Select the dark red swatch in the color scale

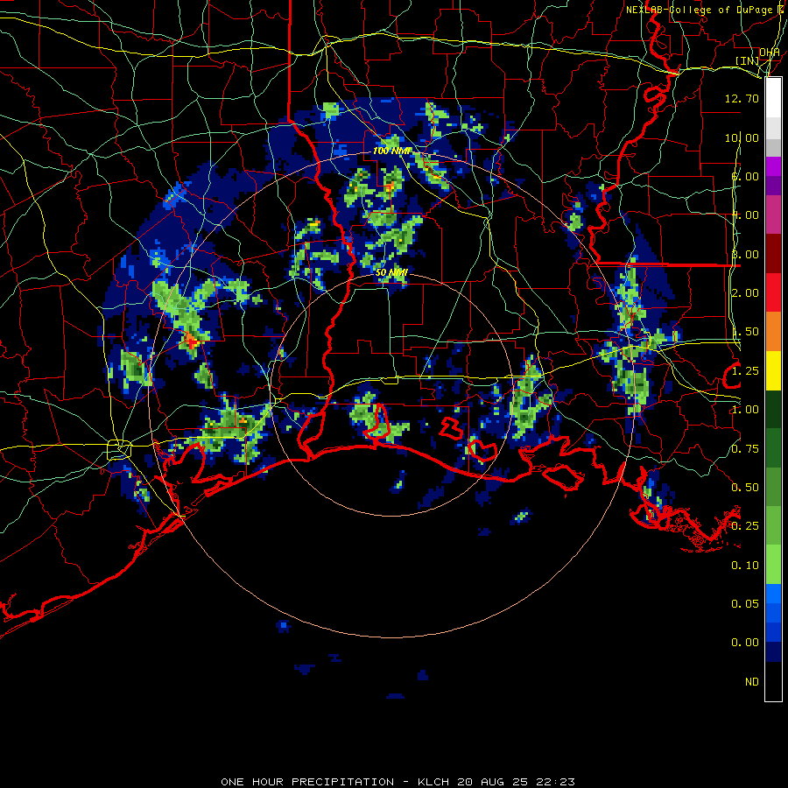click(773, 254)
